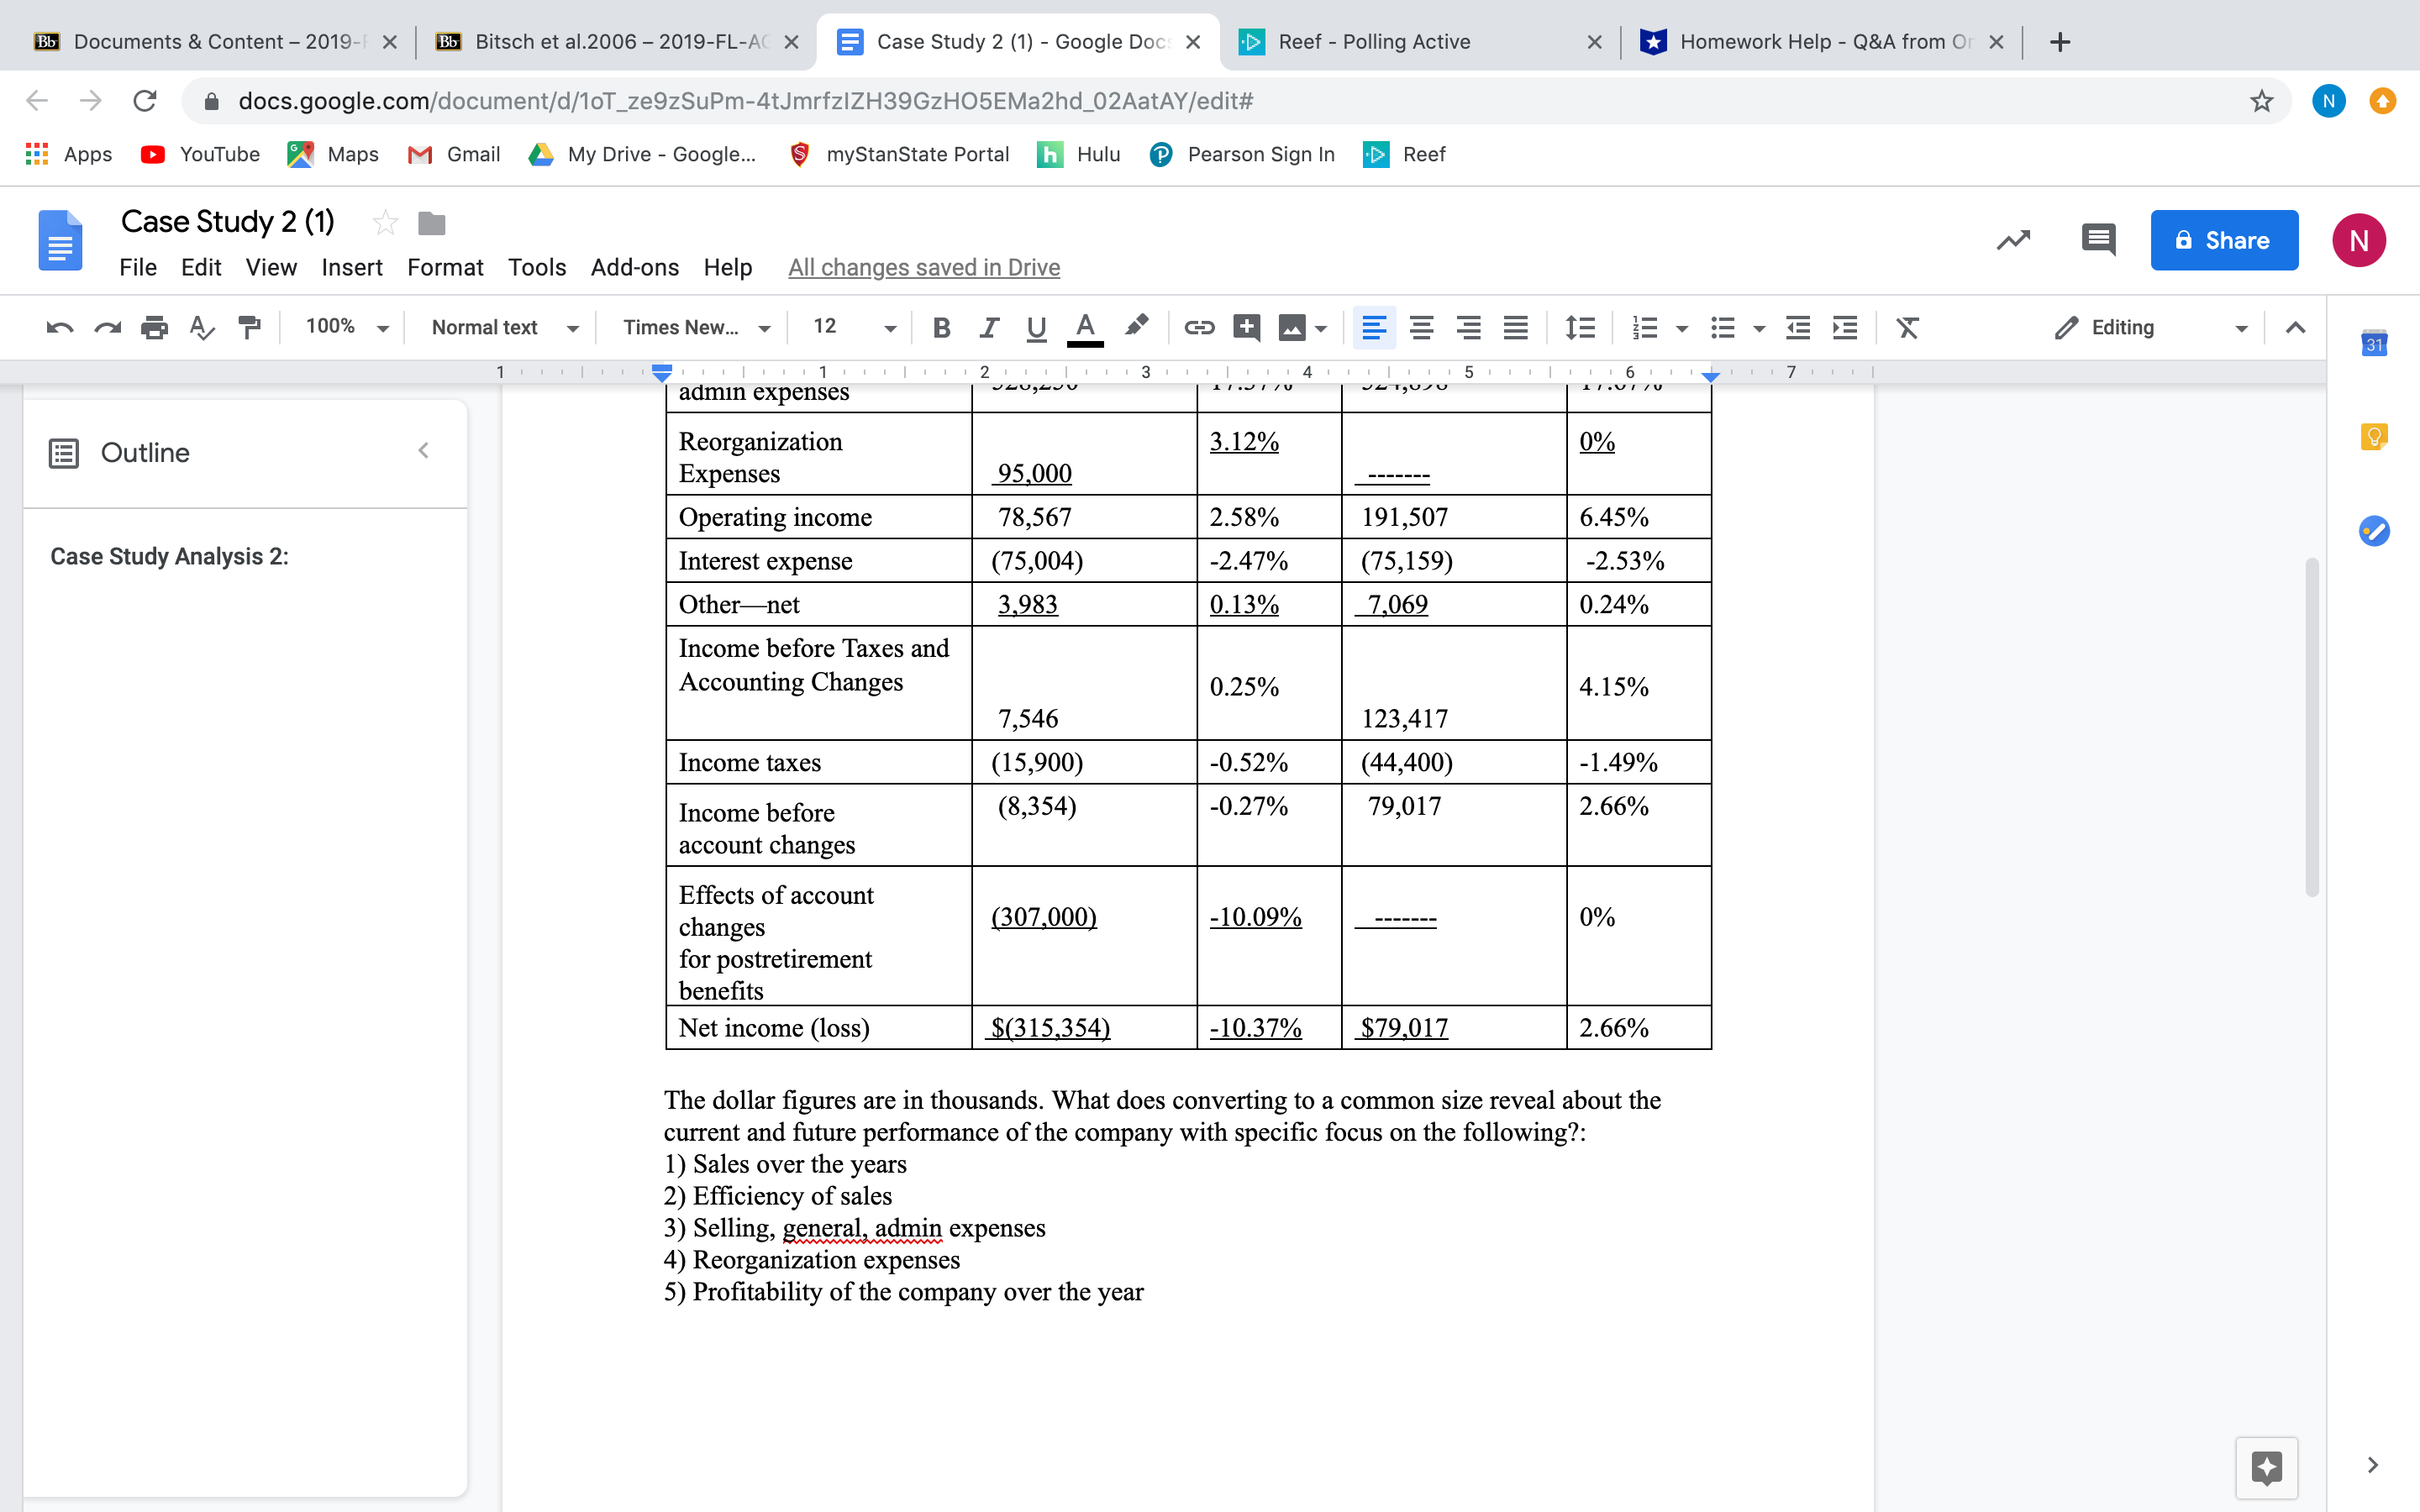Add a comment
Screen dimensions: 2420x1512
[1246, 327]
